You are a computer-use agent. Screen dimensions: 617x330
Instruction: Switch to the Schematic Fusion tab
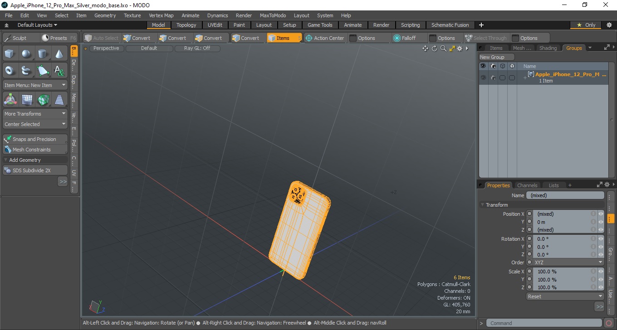tap(450, 25)
